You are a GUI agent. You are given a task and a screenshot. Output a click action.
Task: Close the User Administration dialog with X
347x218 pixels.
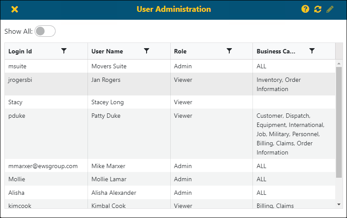click(15, 9)
